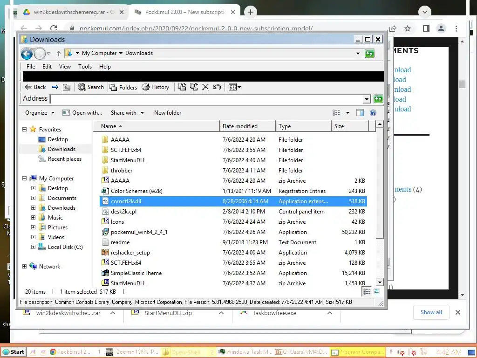The image size is (477, 358).
Task: Open view options arrow beside view icon
Action: (348, 113)
